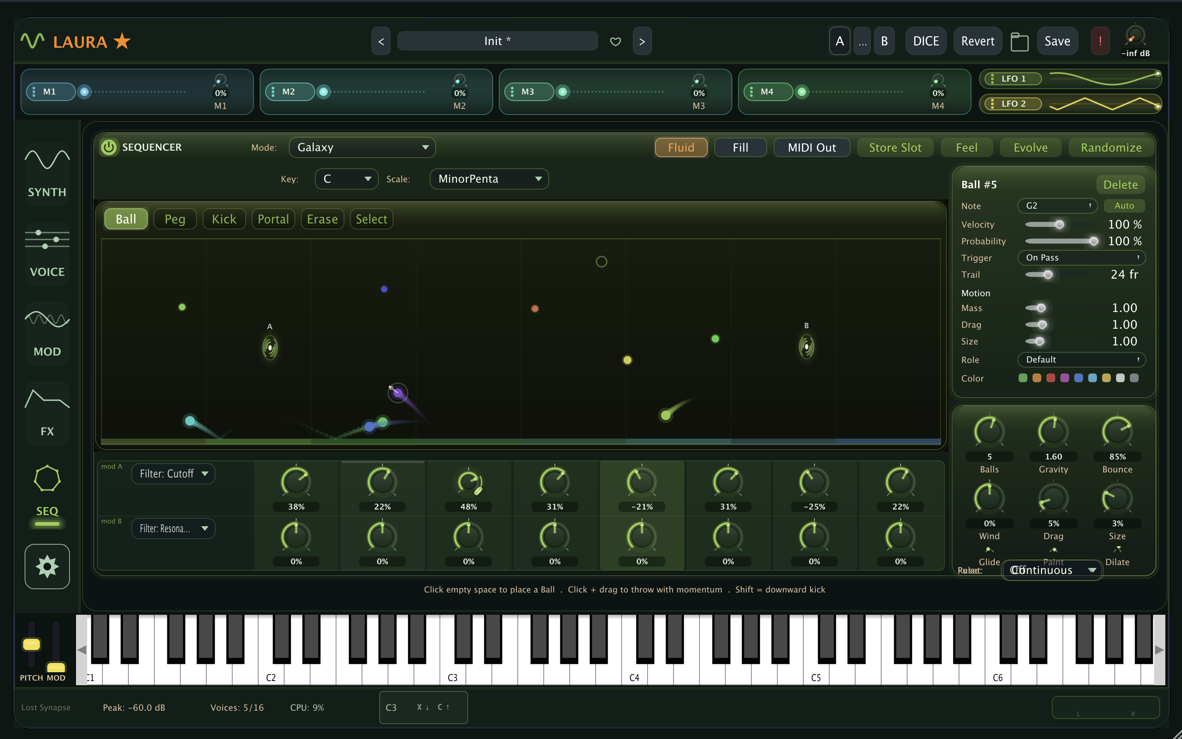This screenshot has height=739, width=1182.
Task: Save the current preset
Action: (1057, 41)
